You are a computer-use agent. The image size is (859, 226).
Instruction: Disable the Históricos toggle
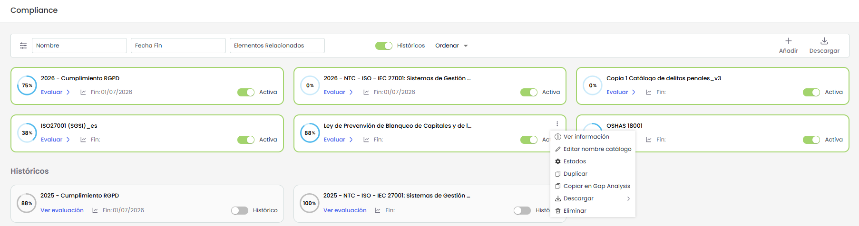click(x=383, y=46)
